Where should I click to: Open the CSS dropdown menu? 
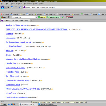(23, 14)
